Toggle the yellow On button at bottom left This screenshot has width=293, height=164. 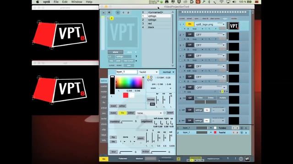point(104,159)
